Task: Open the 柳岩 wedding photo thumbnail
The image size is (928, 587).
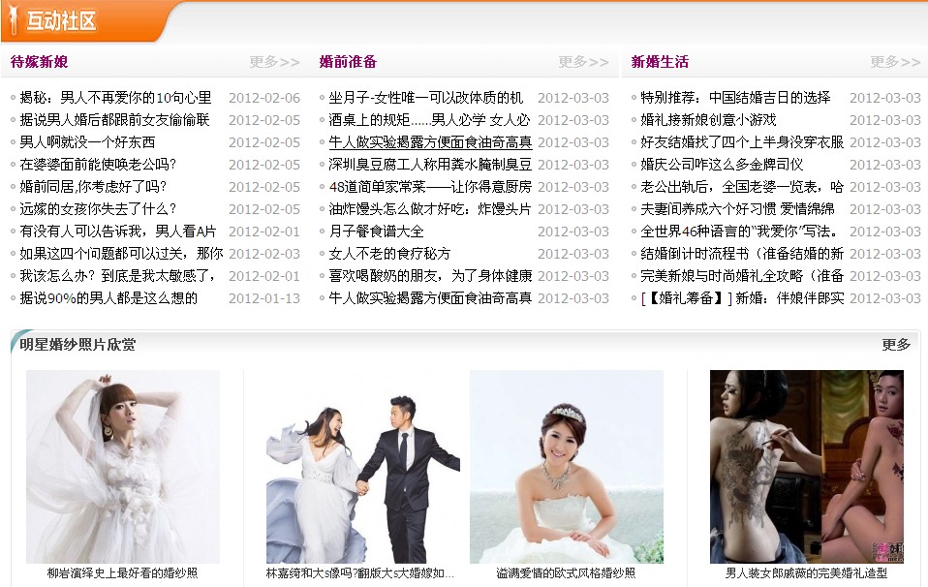Action: (123, 466)
